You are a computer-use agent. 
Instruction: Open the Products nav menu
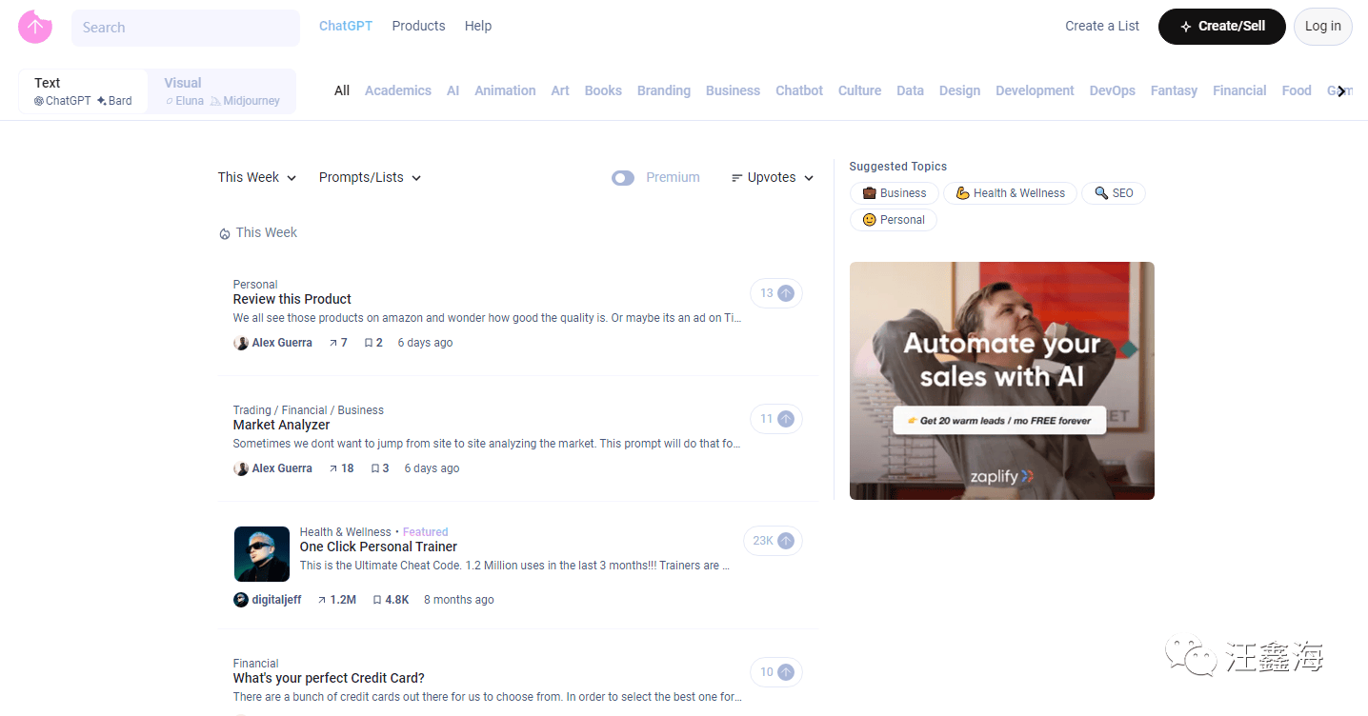click(x=419, y=26)
